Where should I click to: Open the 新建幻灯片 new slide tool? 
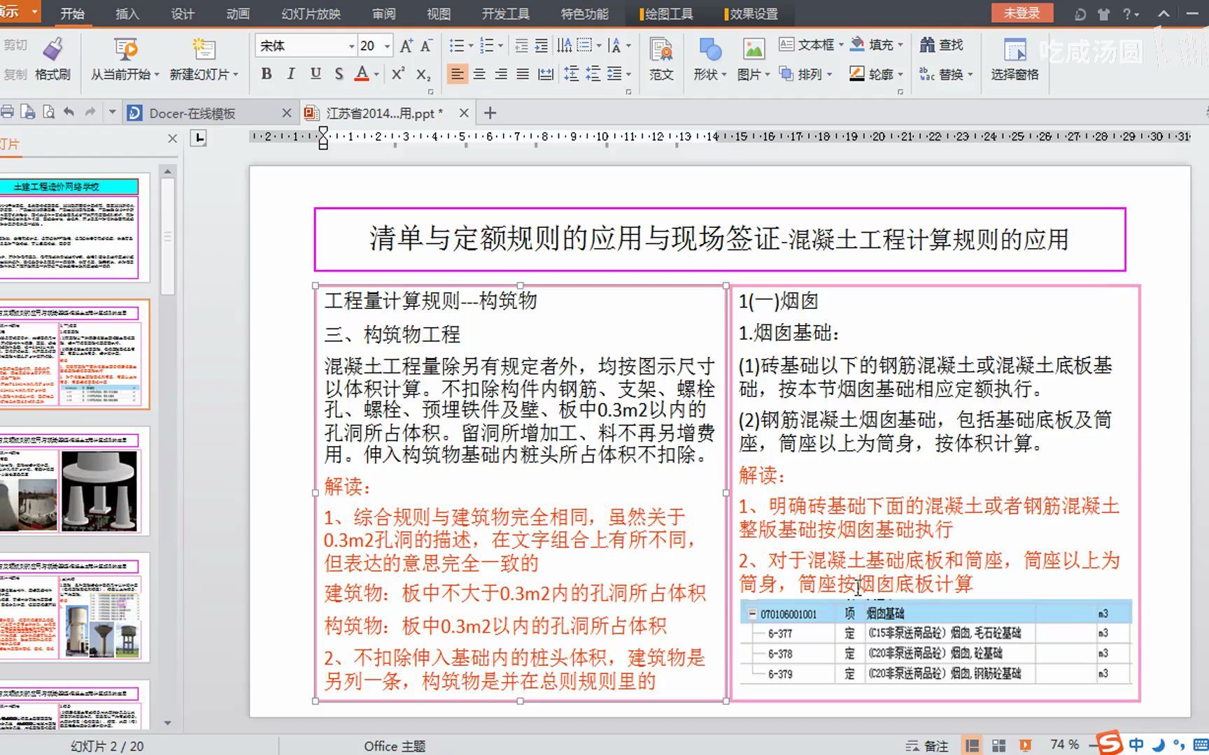(204, 59)
